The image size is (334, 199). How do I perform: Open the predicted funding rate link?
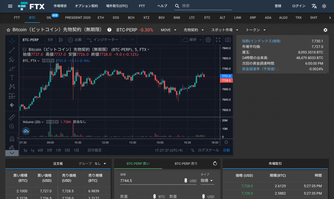coord(259,69)
